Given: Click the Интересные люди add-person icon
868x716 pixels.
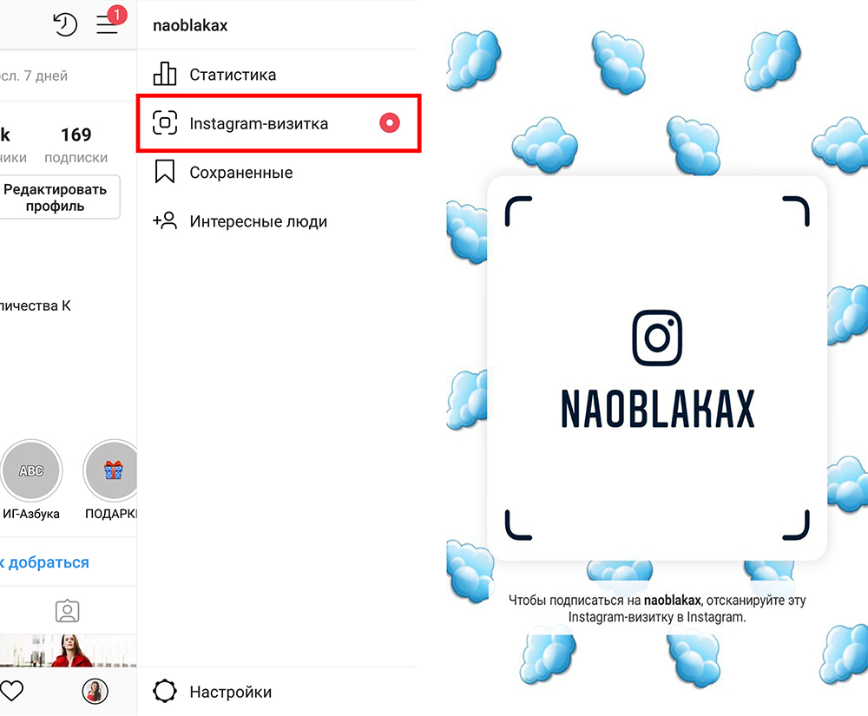Looking at the screenshot, I should point(164,220).
